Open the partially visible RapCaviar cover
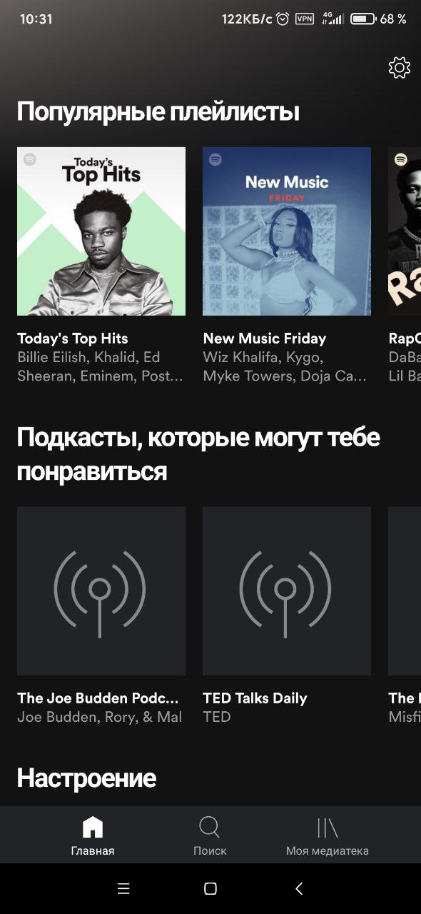Viewport: 421px width, 914px height. (x=405, y=231)
